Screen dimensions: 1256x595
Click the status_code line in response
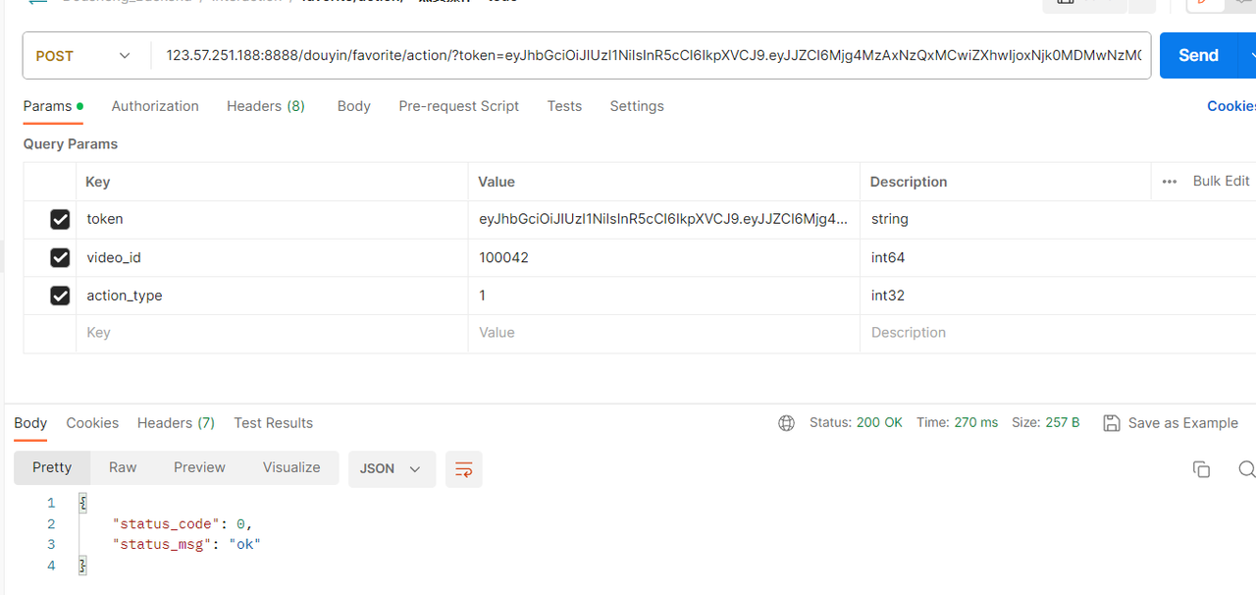coord(183,523)
